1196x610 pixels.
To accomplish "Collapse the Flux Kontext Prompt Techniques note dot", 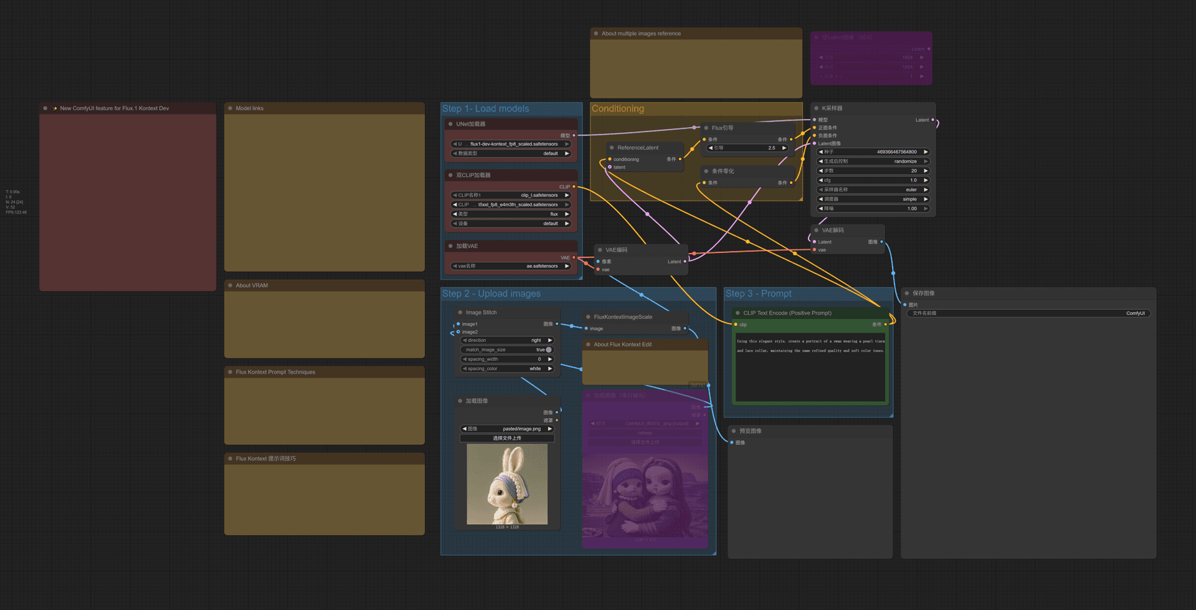I will (230, 372).
